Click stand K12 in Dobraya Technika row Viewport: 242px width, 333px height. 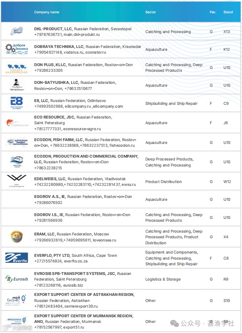(227, 49)
